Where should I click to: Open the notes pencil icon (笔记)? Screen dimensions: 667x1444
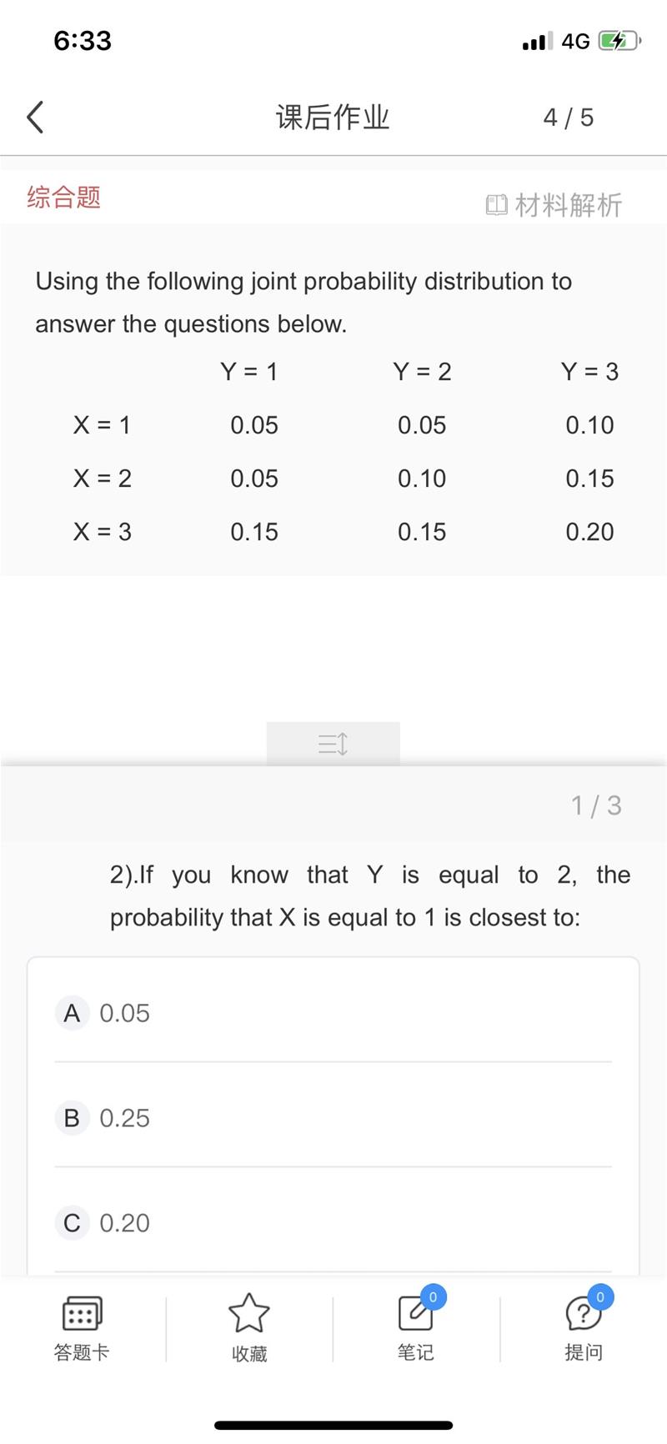coord(415,1313)
